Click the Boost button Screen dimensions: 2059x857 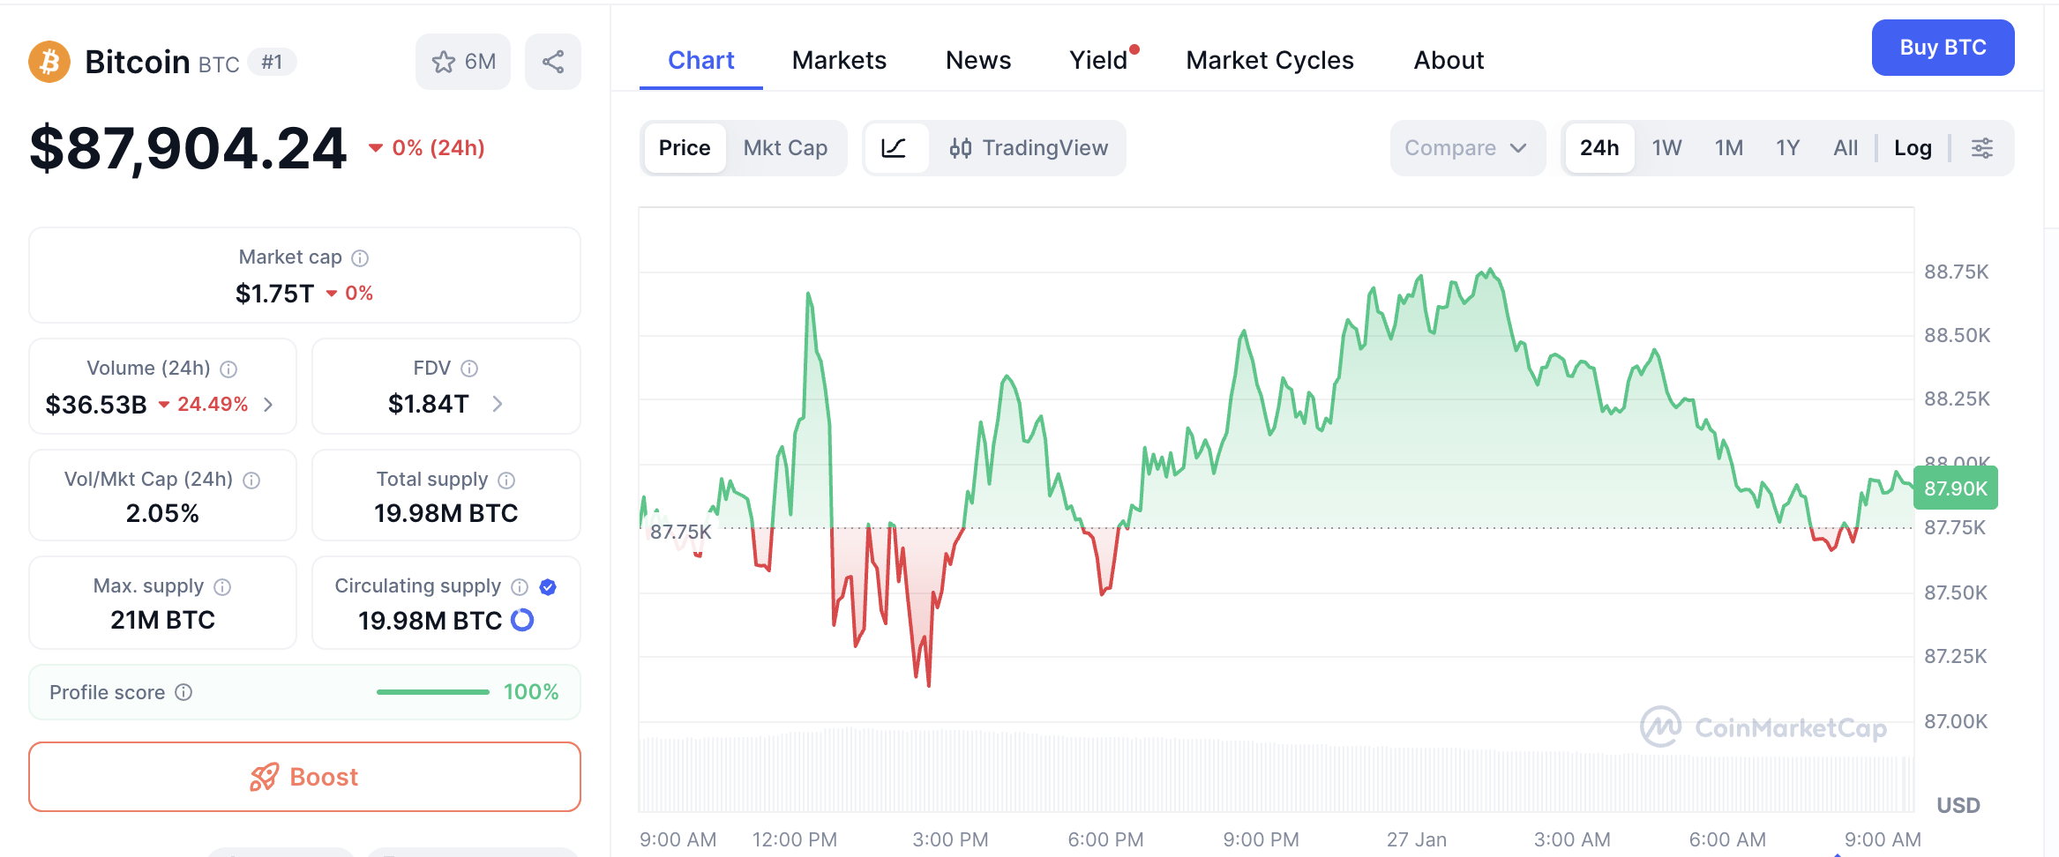pyautogui.click(x=304, y=777)
